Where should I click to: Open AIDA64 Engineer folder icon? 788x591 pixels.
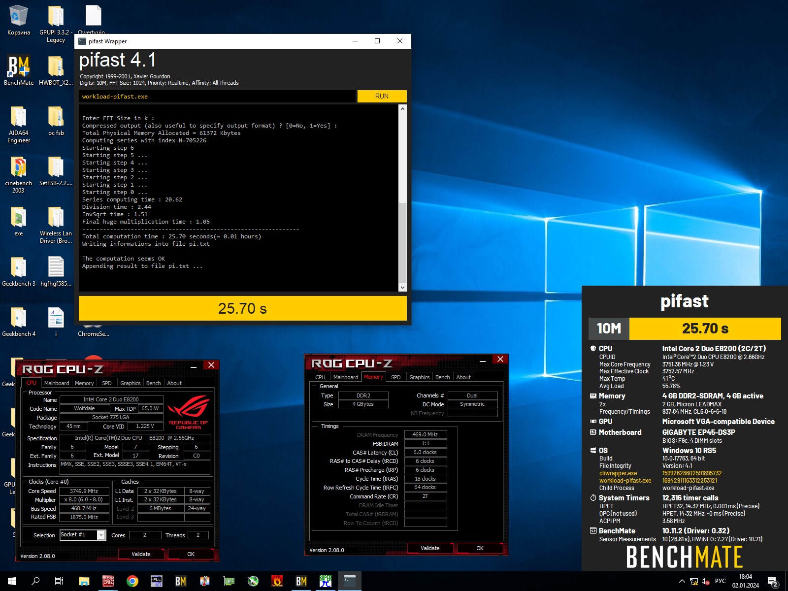(x=19, y=124)
